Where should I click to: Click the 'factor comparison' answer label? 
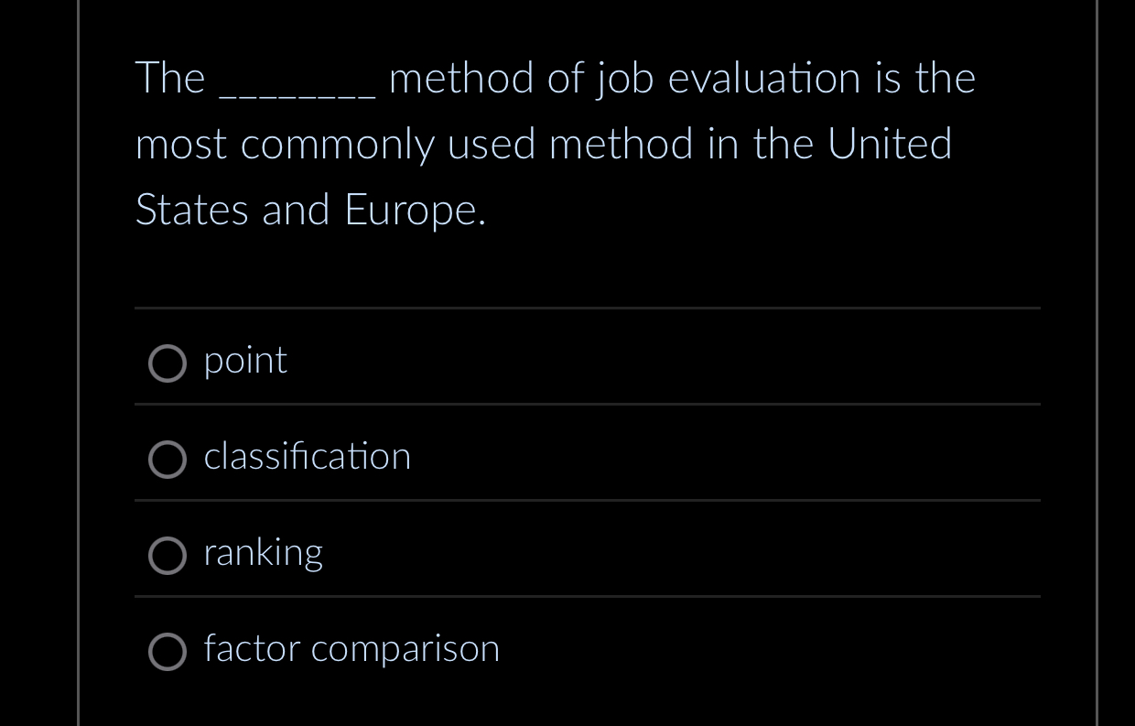(351, 649)
